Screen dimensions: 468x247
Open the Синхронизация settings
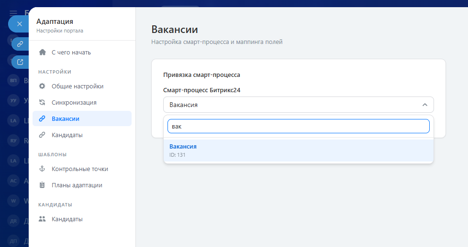[x=82, y=103]
